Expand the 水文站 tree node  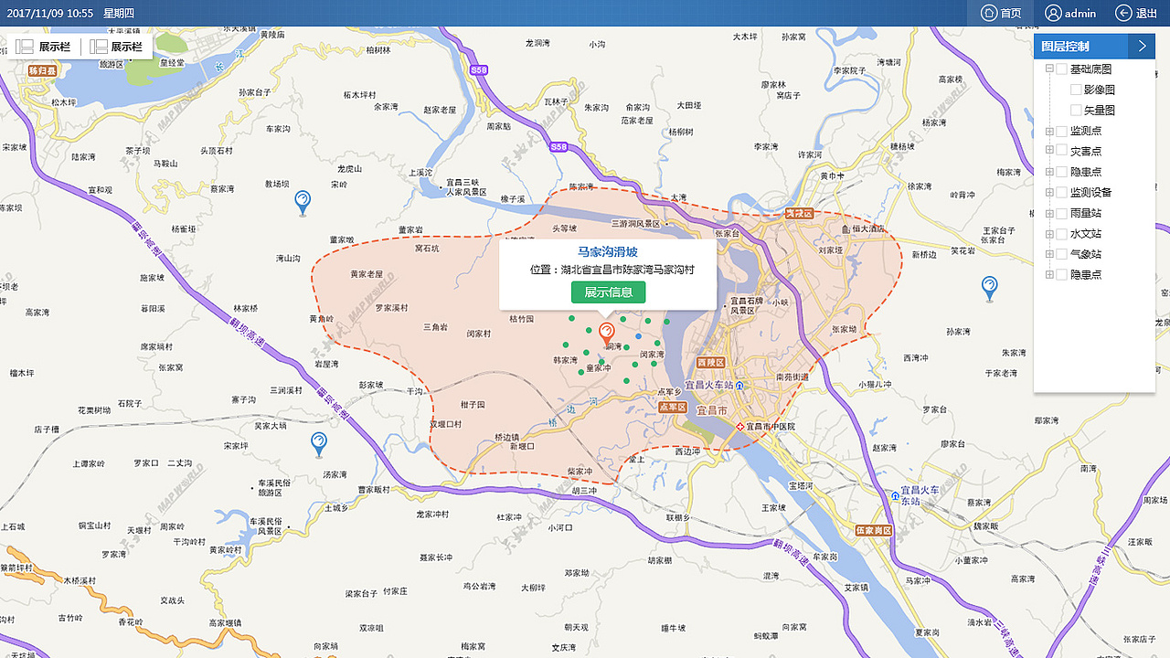click(1049, 233)
